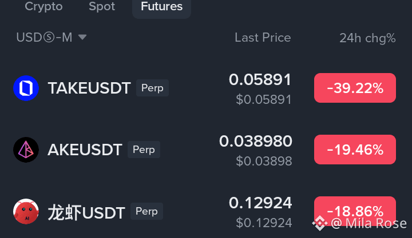The image size is (412, 238).
Task: Open the TAKEUSDT blue coin icon
Action: coord(26,88)
